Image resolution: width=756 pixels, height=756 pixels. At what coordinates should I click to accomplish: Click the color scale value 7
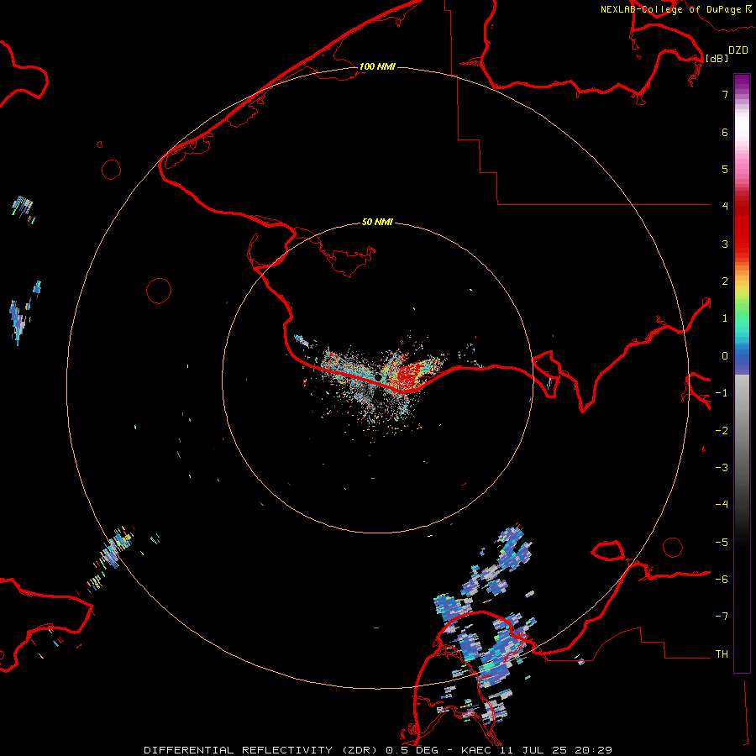click(x=725, y=94)
